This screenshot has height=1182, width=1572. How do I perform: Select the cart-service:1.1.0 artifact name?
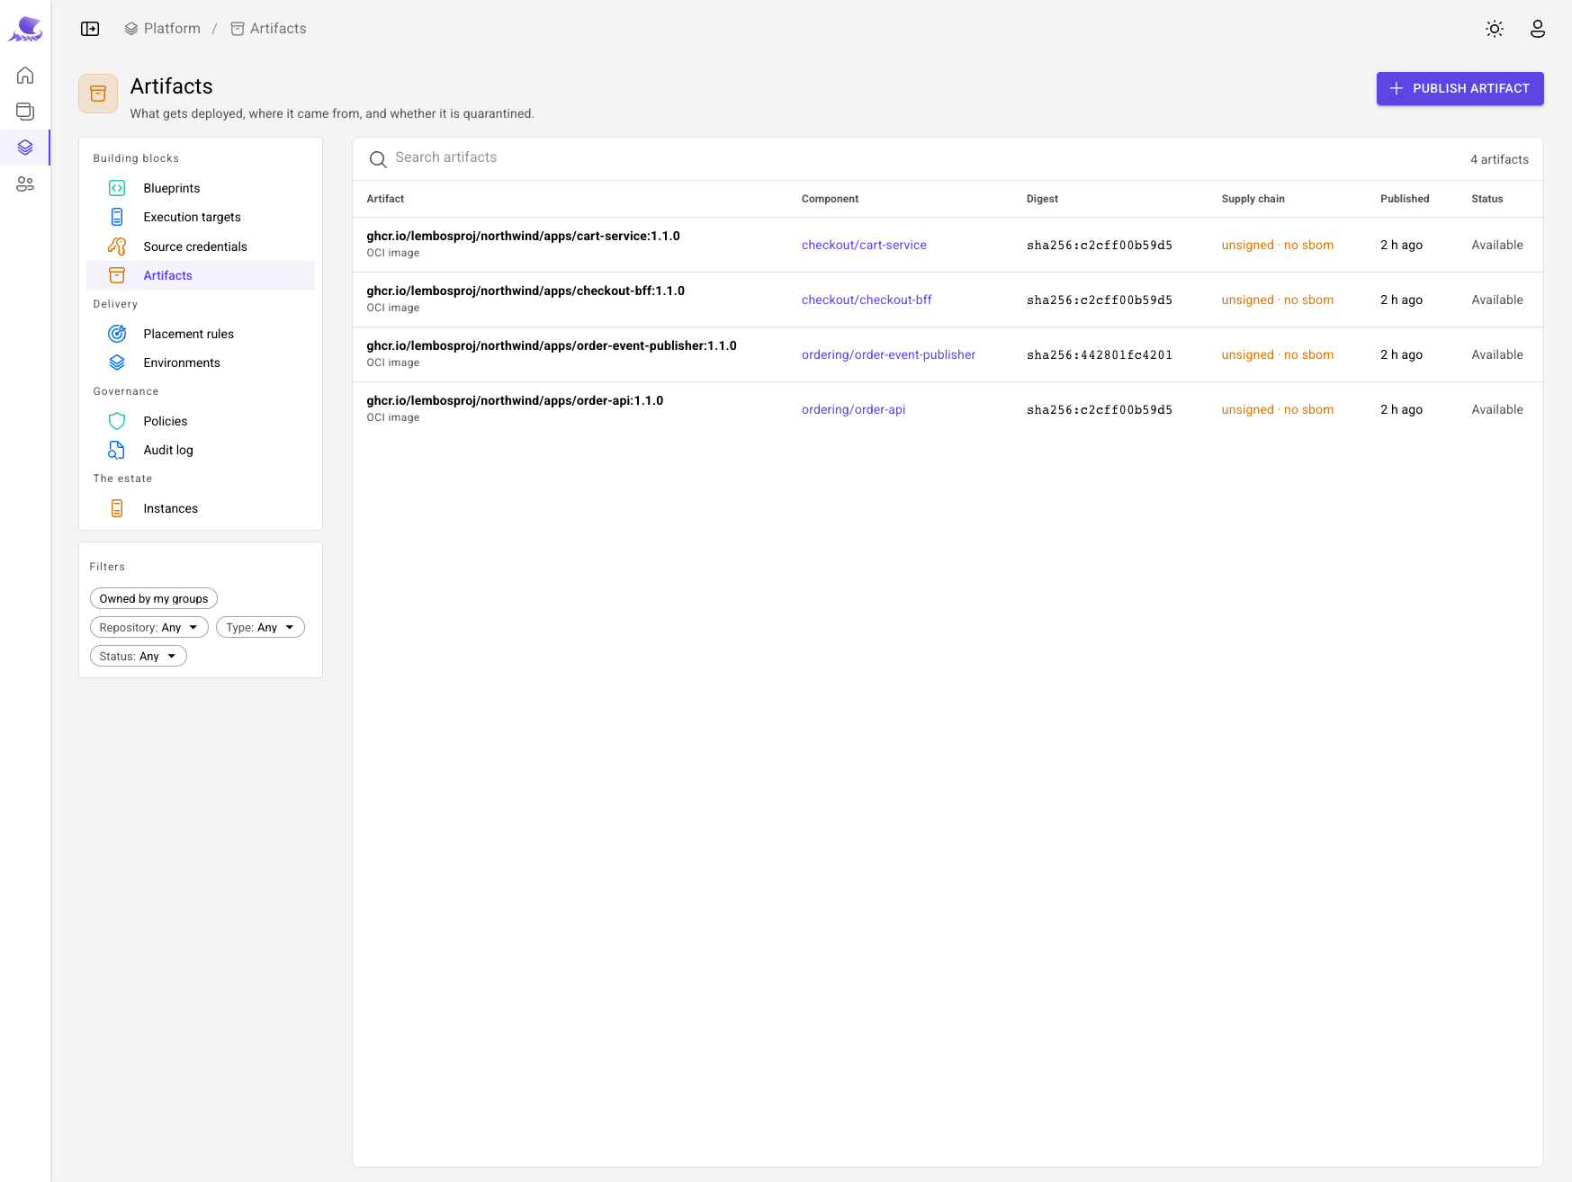click(523, 236)
